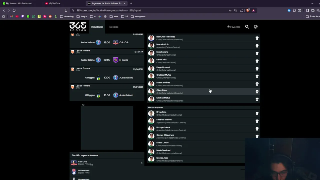Go back with the browser back arrow
The image size is (320, 180).
pos(4,10)
